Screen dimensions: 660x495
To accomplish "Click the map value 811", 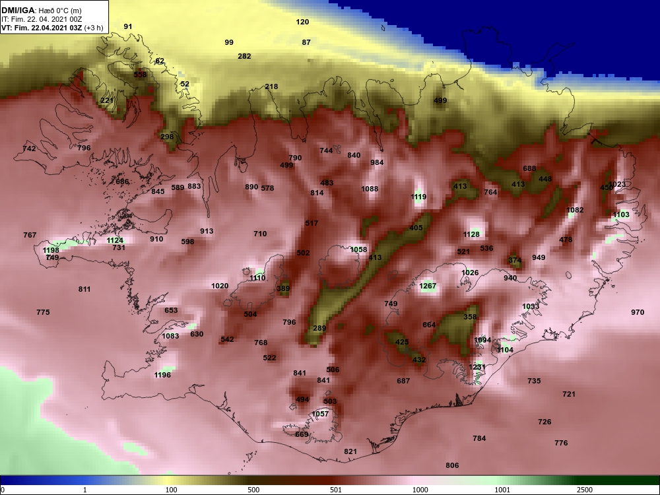I will point(84,289).
